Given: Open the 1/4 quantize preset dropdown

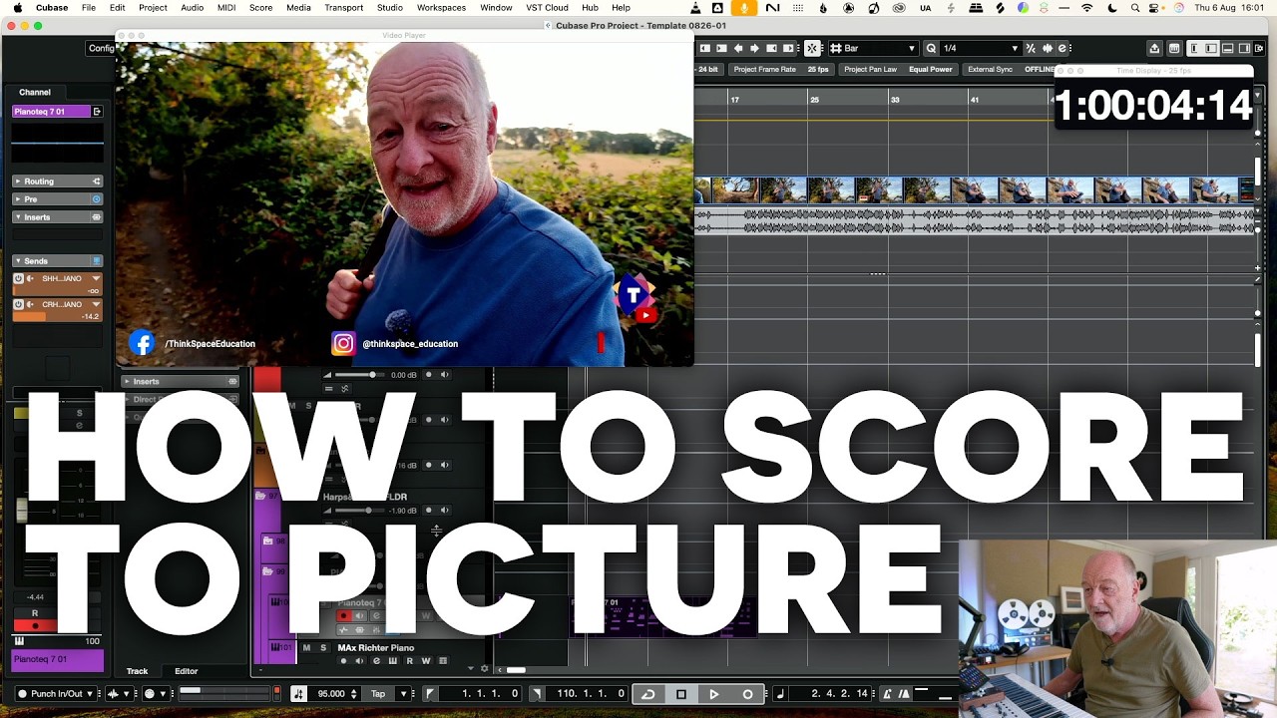Looking at the screenshot, I should [981, 48].
